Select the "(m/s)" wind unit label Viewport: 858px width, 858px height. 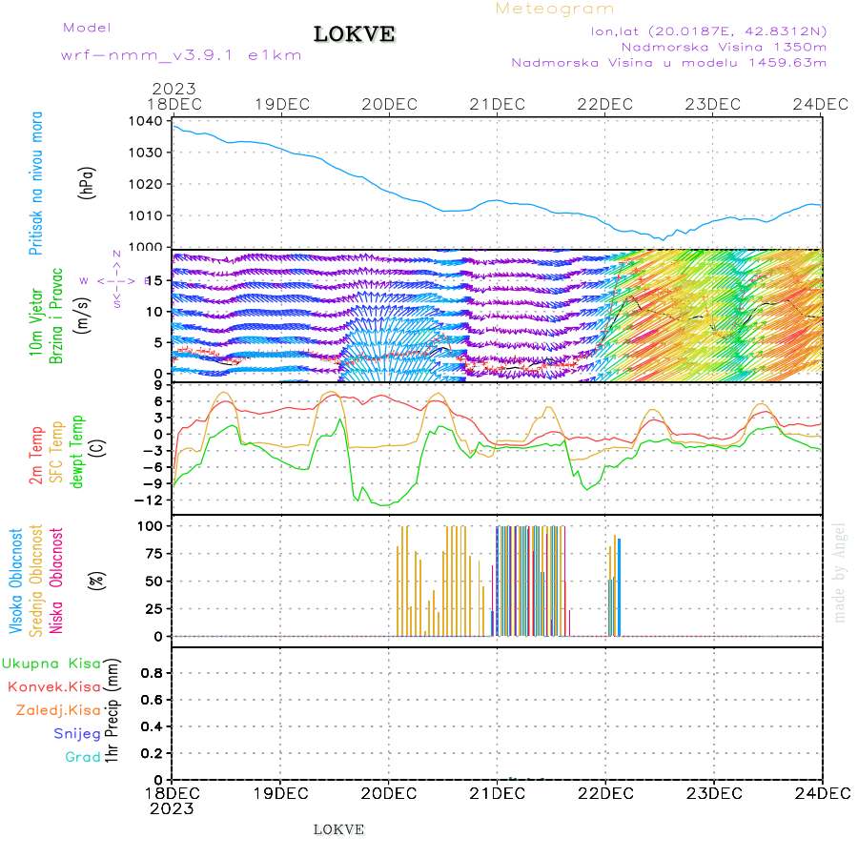coord(82,316)
